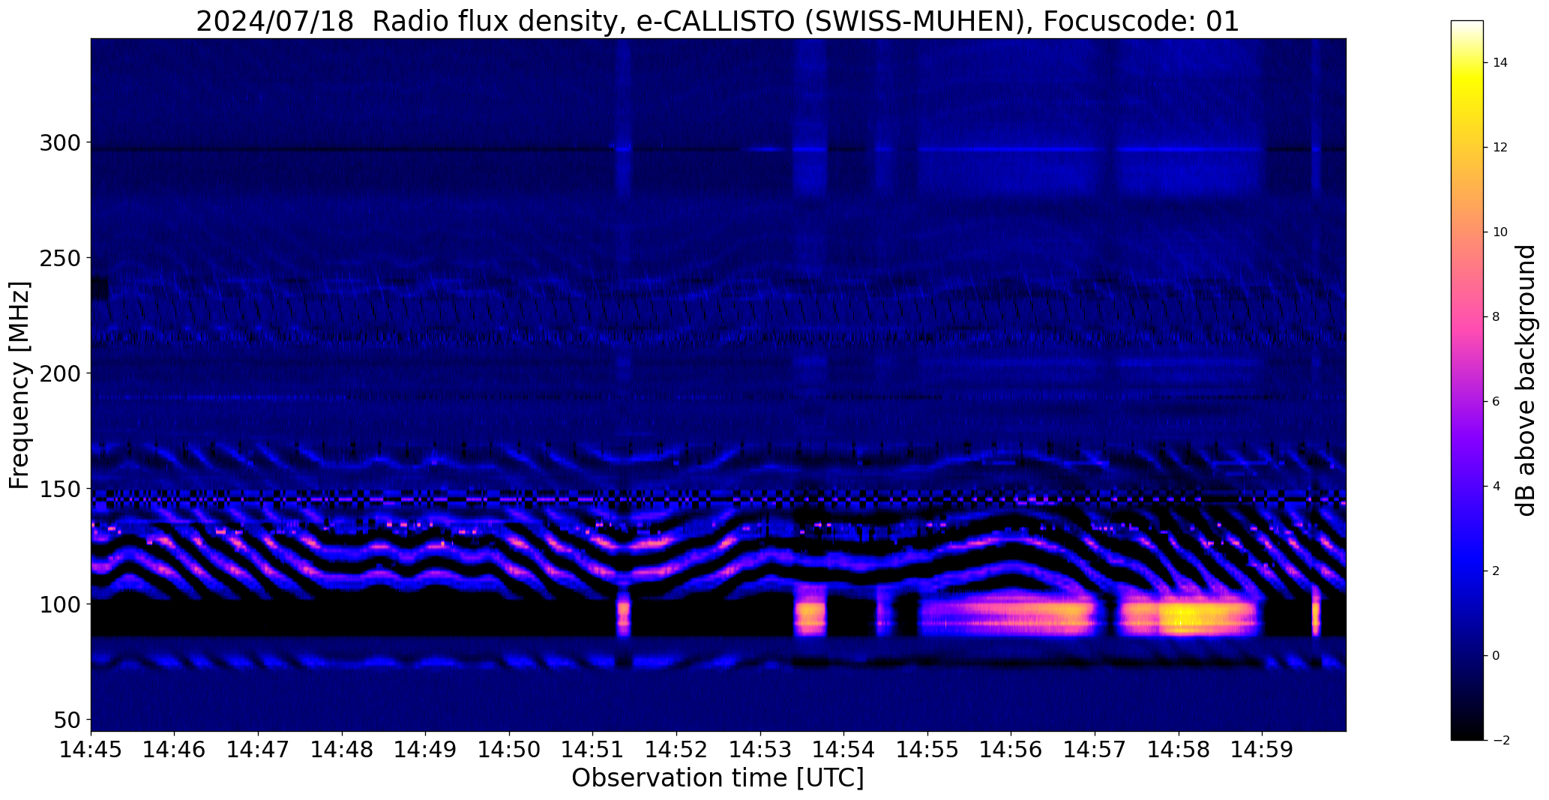1549x800 pixels.
Task: Click the 14:56 time tick label
Action: pos(1011,749)
